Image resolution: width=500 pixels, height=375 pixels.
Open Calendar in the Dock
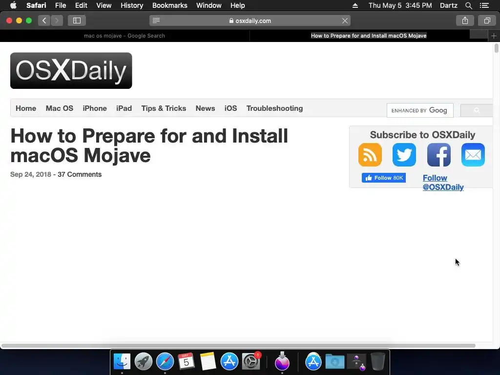[186, 362]
